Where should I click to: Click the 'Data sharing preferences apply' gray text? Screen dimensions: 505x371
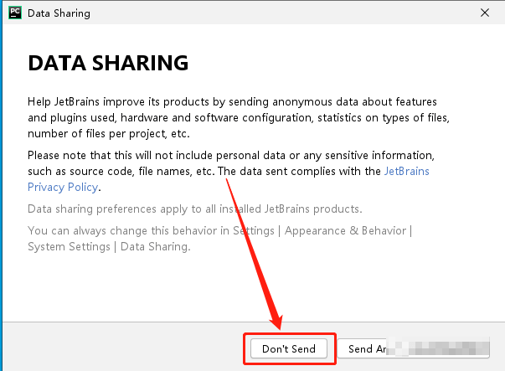[194, 209]
